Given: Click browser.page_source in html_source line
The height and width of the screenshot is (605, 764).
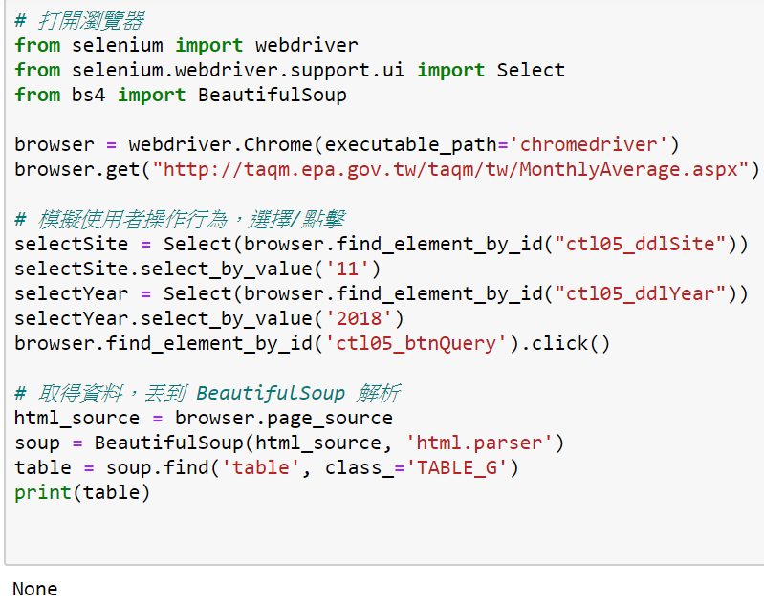Looking at the screenshot, I should (x=284, y=418).
